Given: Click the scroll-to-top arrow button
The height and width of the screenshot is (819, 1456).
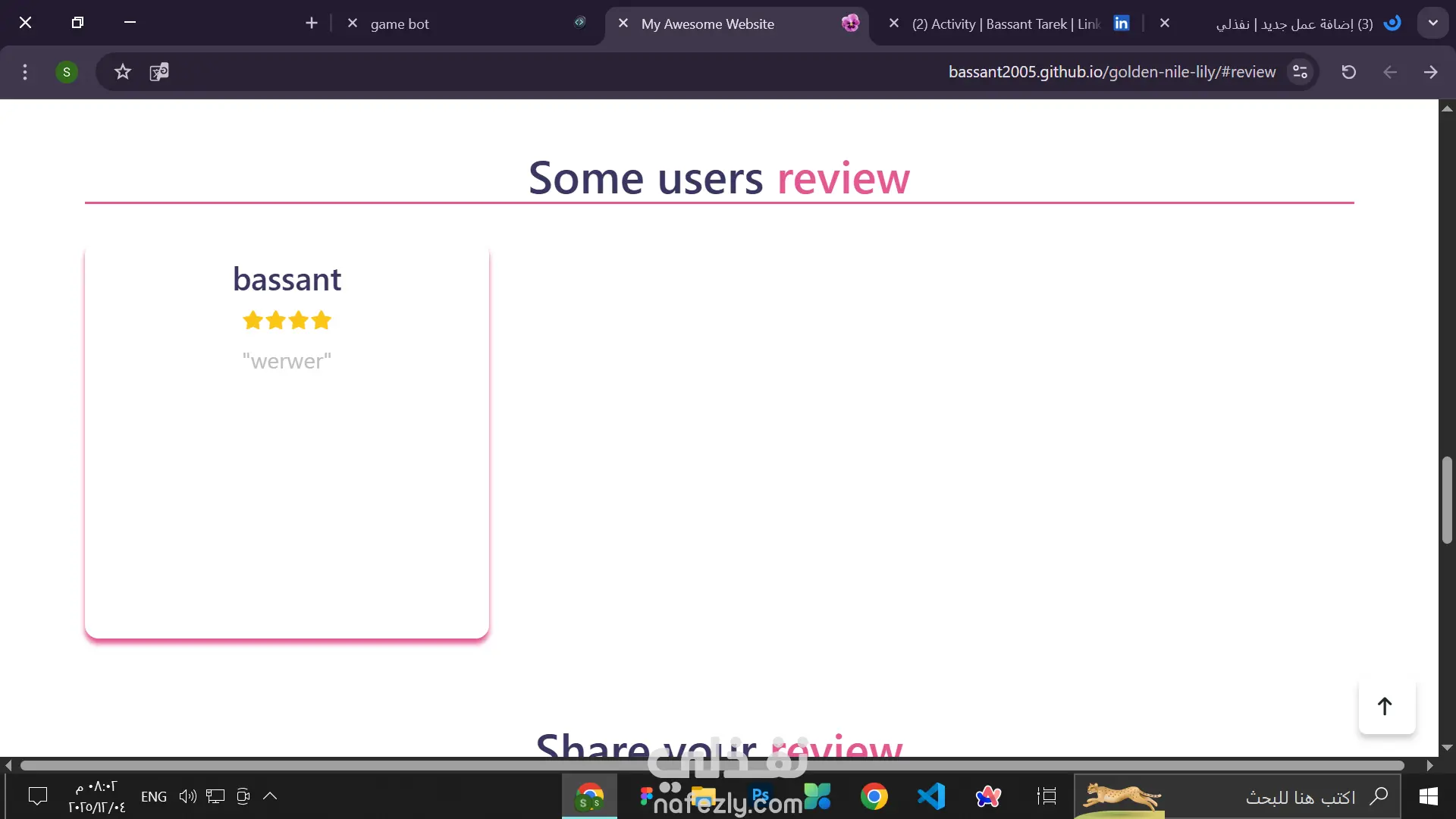Looking at the screenshot, I should (1385, 707).
